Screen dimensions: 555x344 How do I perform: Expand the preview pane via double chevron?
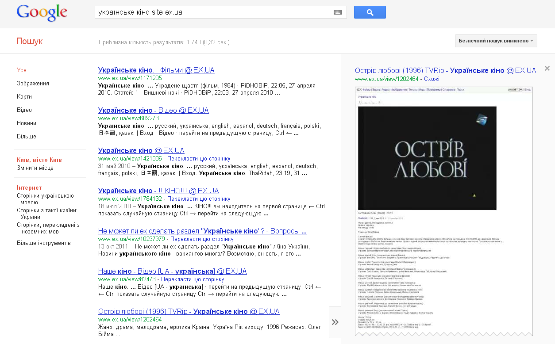pos(335,322)
